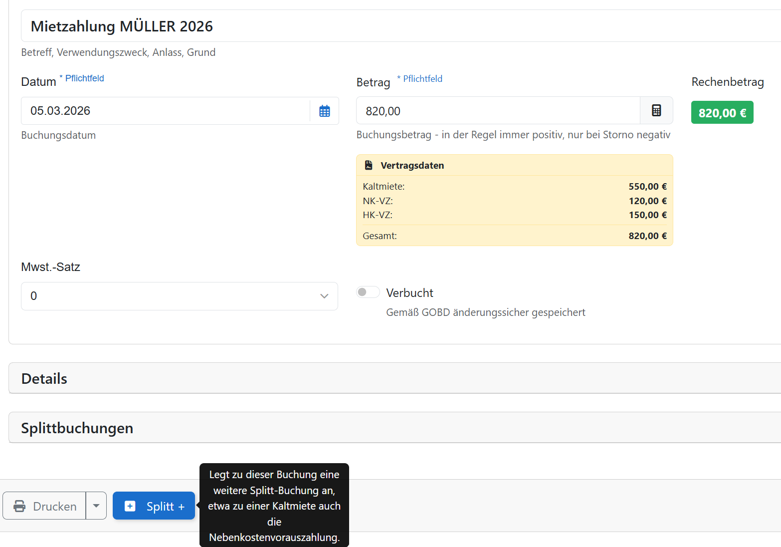Focus the Betrag amount input field
Screen dimensions: 781x547
pos(498,111)
